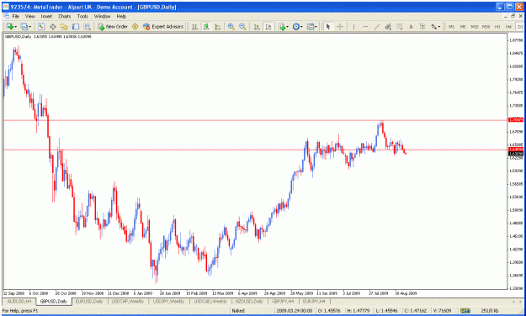This screenshot has height=316, width=526.
Task: Click the yellow diamond MetaEditor icon
Action: [135, 26]
